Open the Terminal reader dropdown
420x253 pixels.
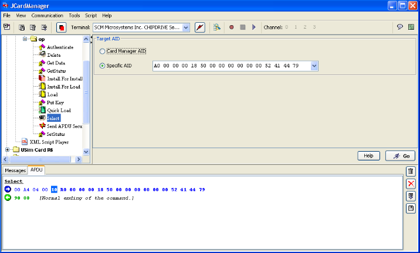click(186, 28)
